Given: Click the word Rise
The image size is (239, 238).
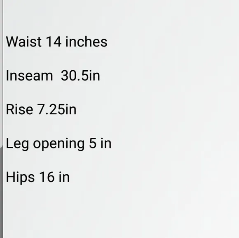Looking at the screenshot, I should (x=19, y=109).
